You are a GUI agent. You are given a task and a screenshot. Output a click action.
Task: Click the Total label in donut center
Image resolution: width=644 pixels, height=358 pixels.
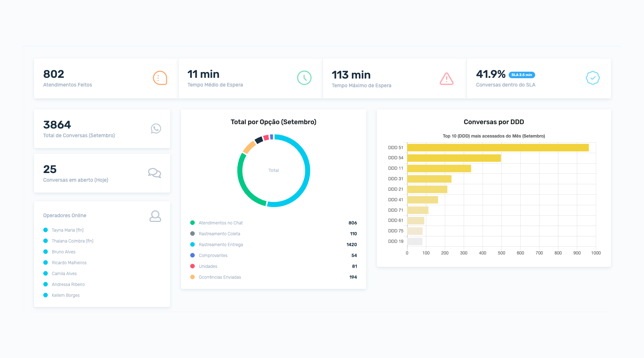coord(274,170)
